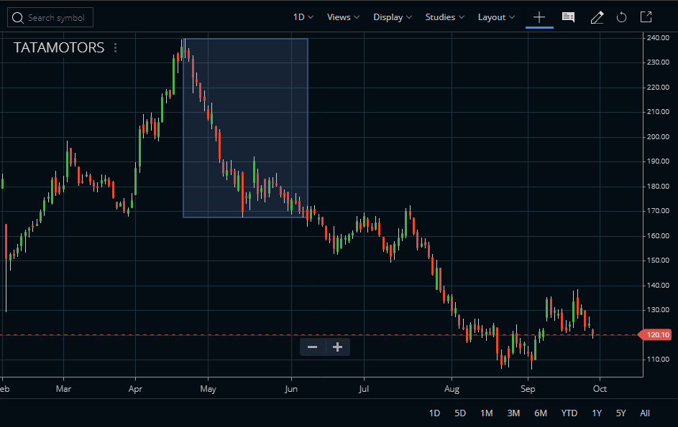
Task: Activate the pencil drawing tool
Action: pos(597,17)
